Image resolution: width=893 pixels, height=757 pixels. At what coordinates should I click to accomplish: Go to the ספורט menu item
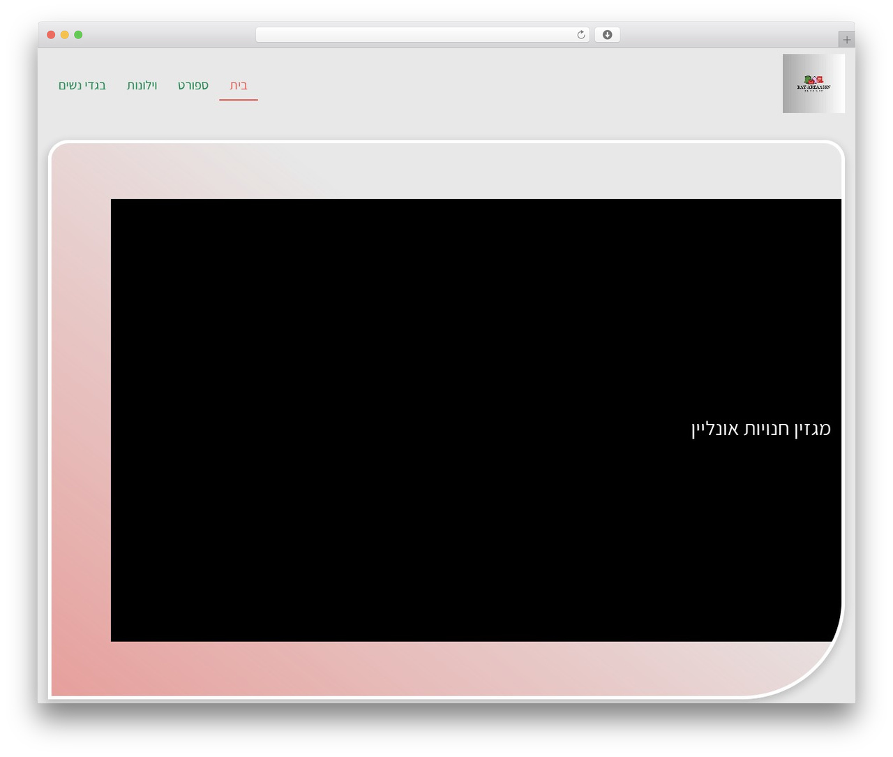(193, 85)
